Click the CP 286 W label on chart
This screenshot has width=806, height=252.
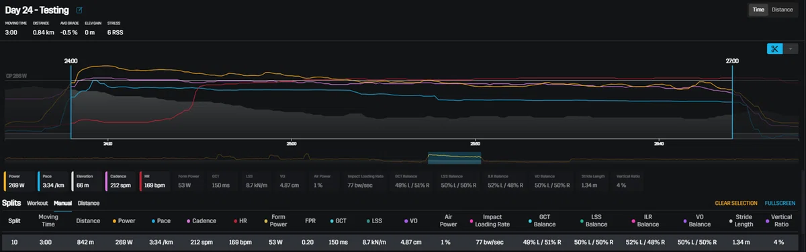point(16,77)
